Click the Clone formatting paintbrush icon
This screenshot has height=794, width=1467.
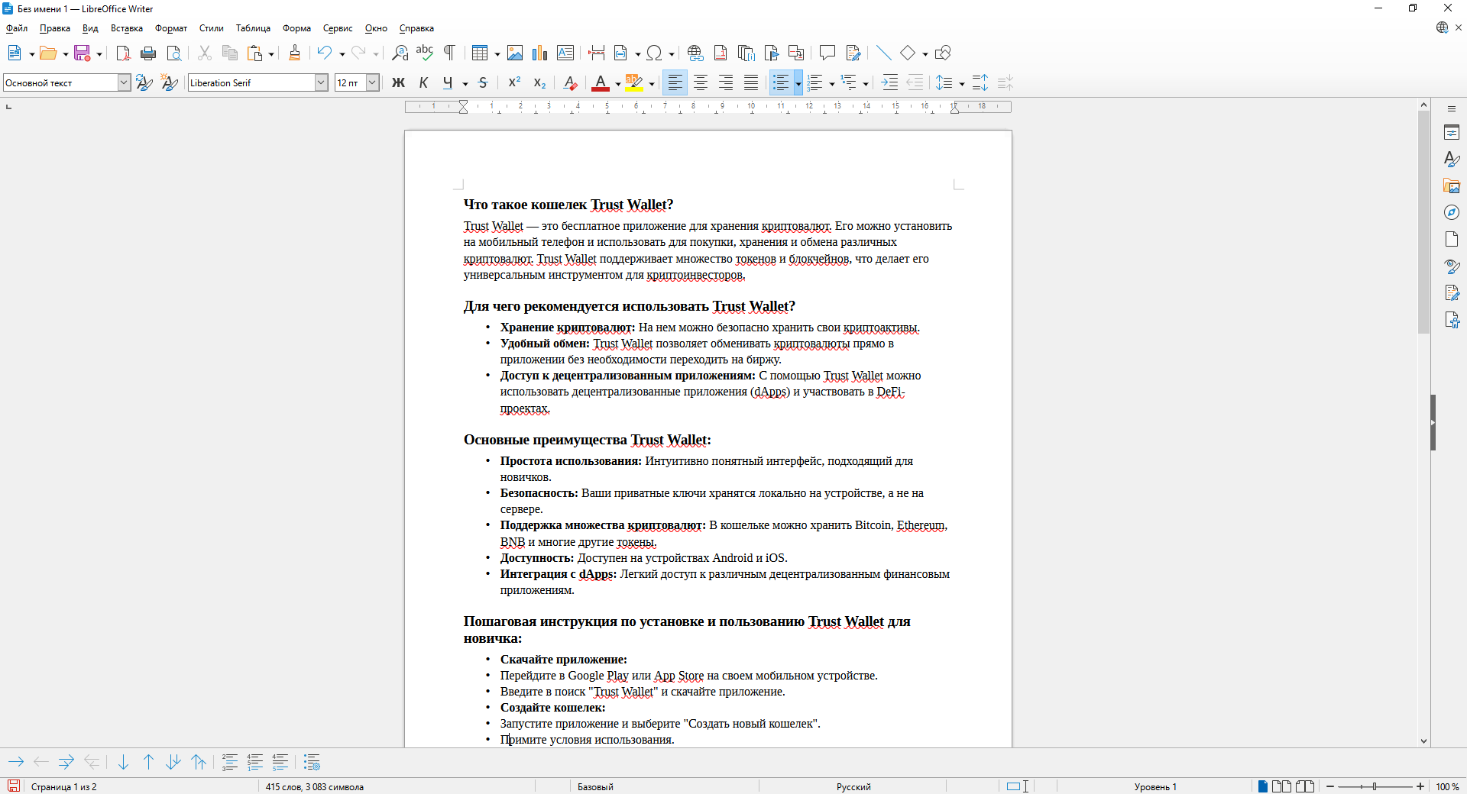point(294,53)
